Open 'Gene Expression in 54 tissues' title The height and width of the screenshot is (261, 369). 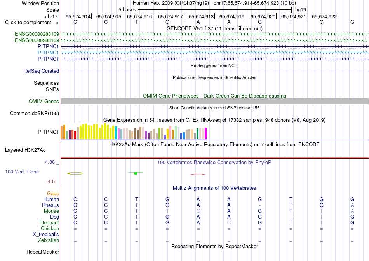(214, 120)
